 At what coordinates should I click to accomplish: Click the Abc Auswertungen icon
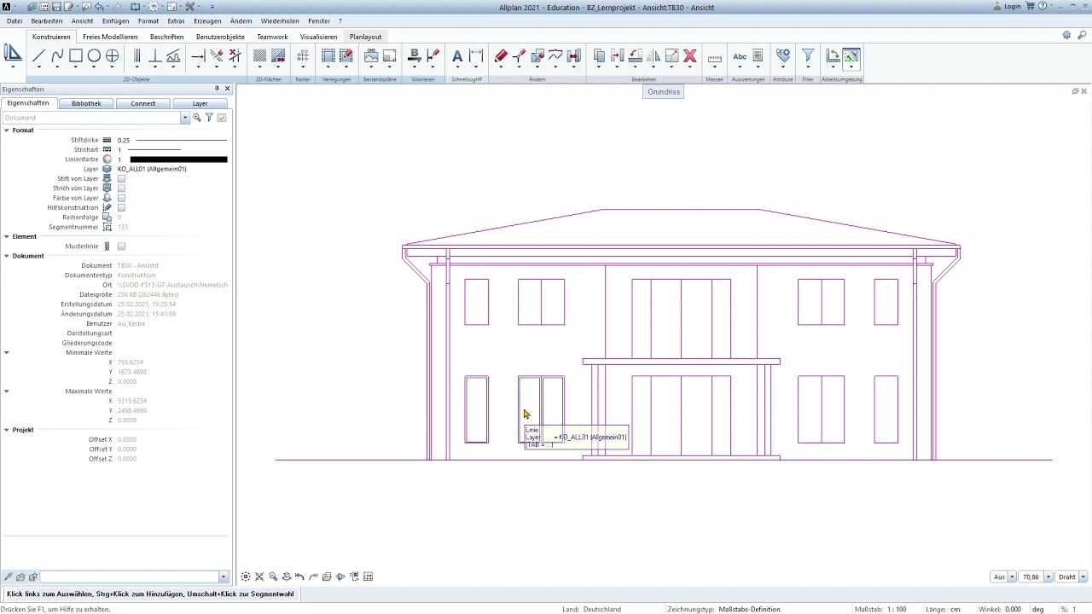point(740,56)
